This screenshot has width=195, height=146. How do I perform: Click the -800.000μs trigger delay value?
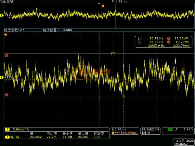pos(127,133)
